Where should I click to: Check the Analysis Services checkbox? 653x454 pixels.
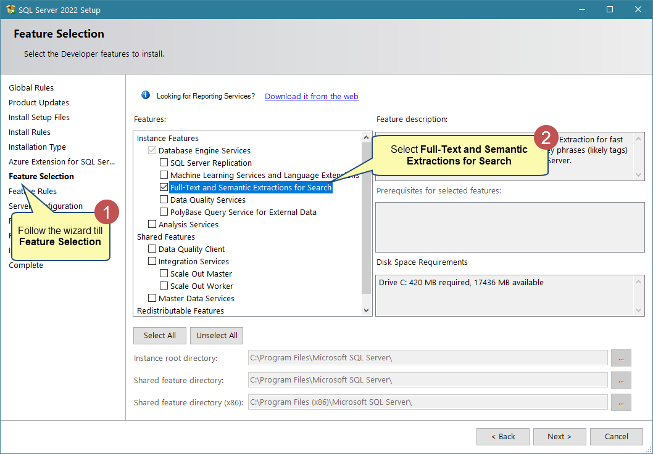click(152, 224)
